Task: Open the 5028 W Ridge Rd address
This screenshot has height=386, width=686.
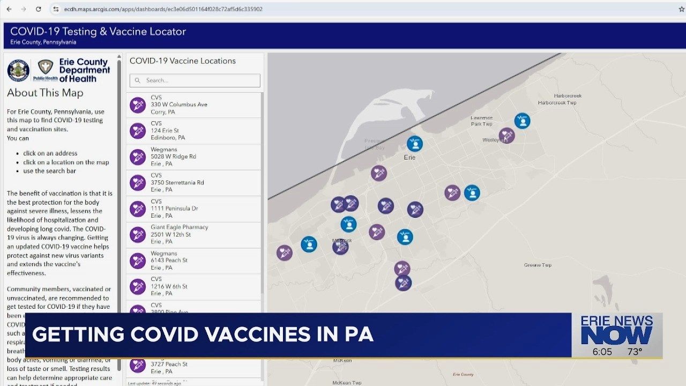Action: 173,157
